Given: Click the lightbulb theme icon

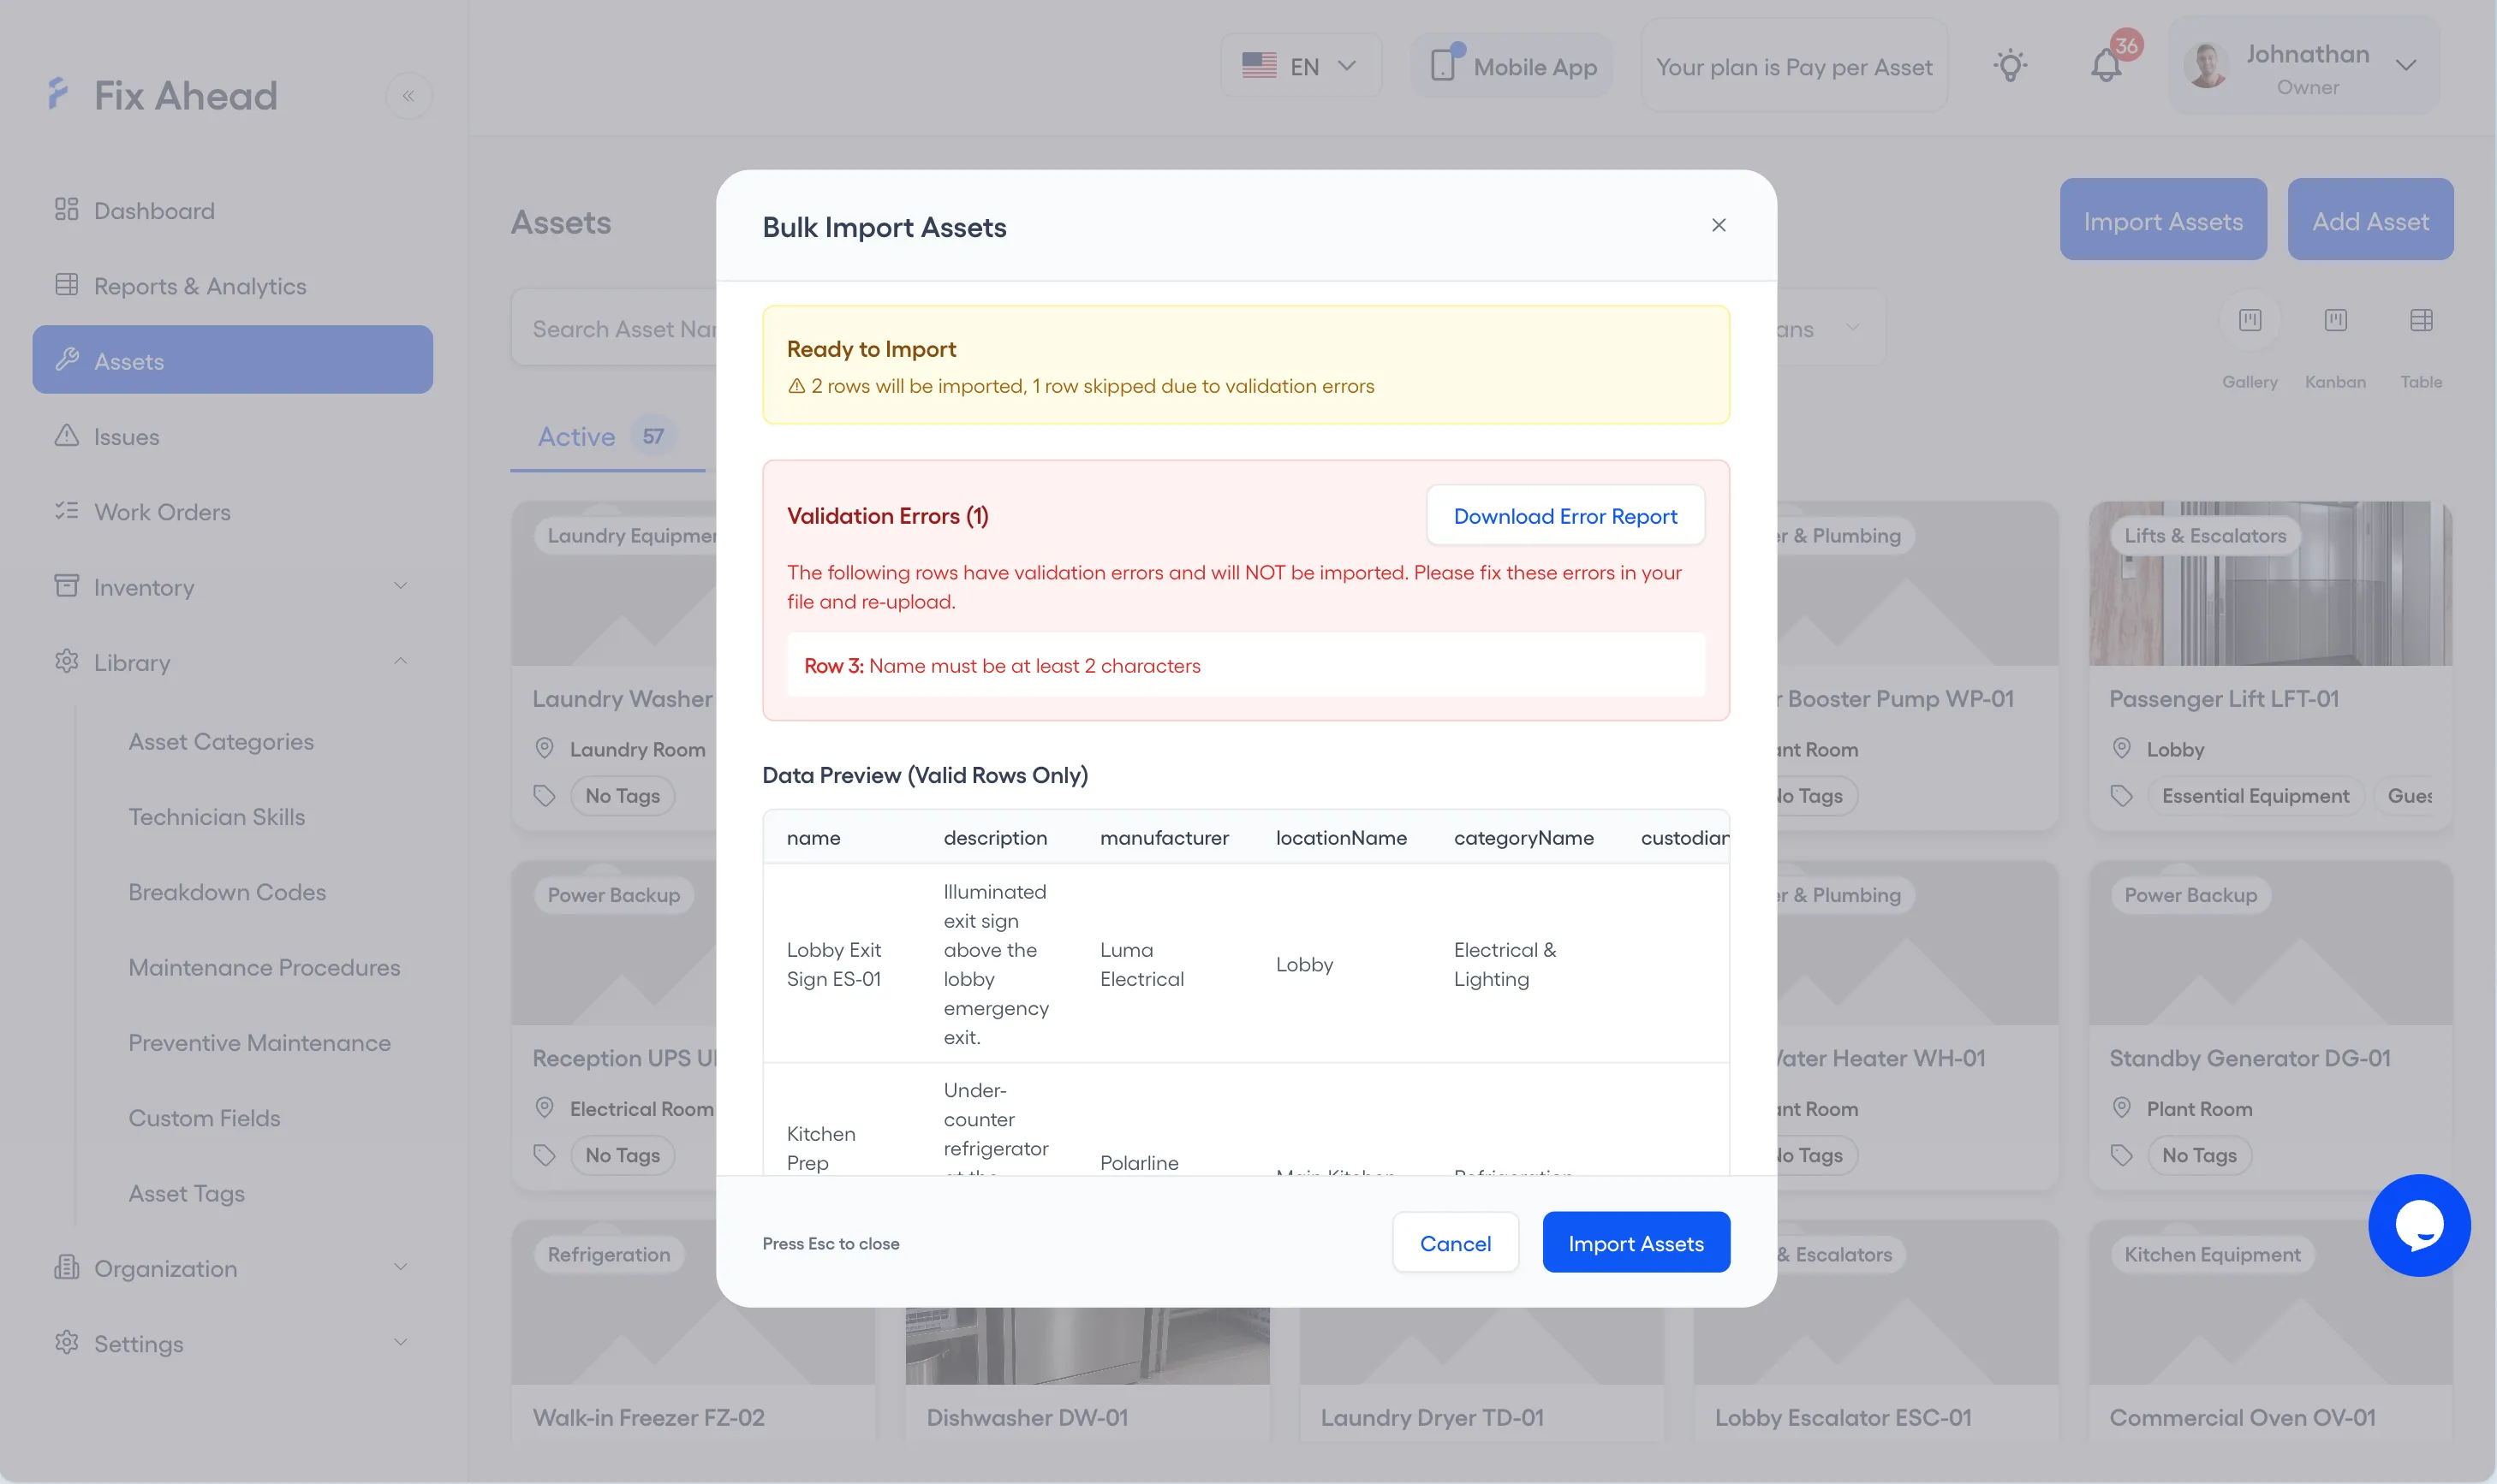Looking at the screenshot, I should click(x=2010, y=66).
